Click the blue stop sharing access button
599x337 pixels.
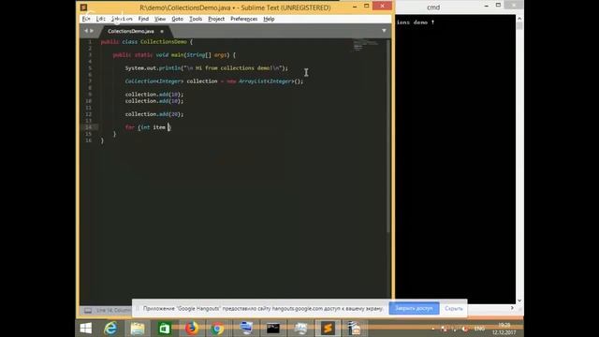(414, 308)
